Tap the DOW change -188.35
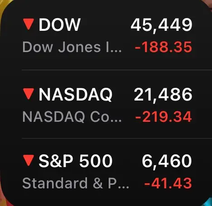 (163, 47)
